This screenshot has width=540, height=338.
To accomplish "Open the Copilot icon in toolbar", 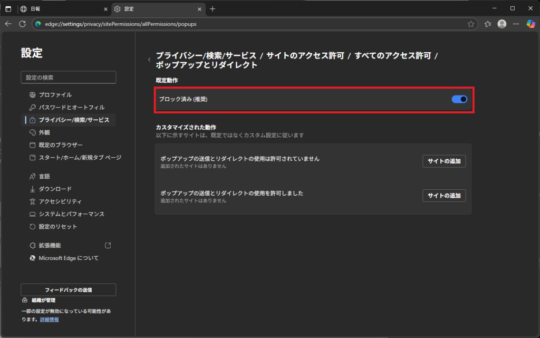I will coord(531,24).
